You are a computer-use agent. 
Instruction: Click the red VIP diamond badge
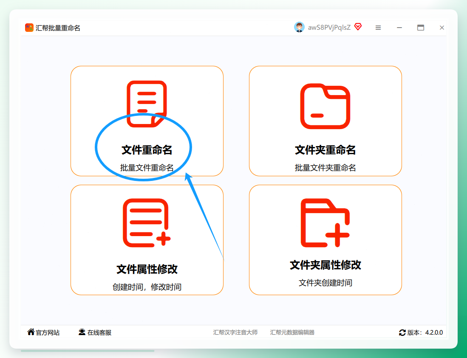(x=358, y=27)
